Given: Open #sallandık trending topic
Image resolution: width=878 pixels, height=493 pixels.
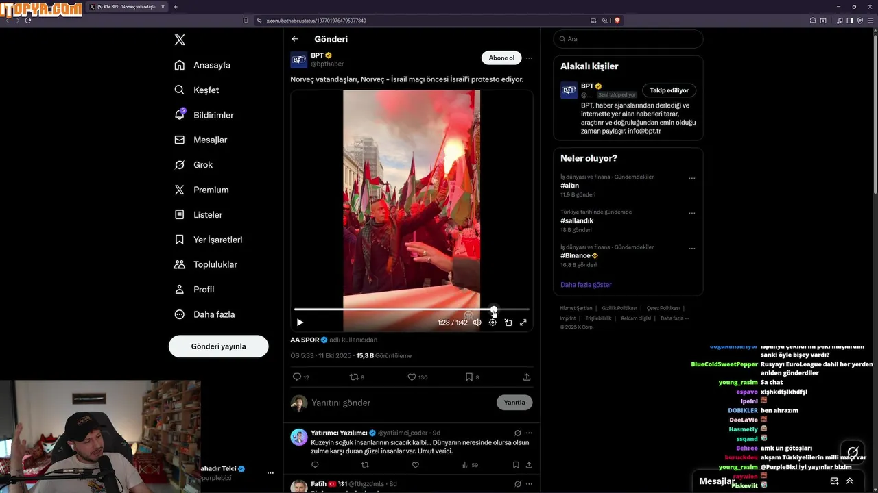Looking at the screenshot, I should click(577, 220).
